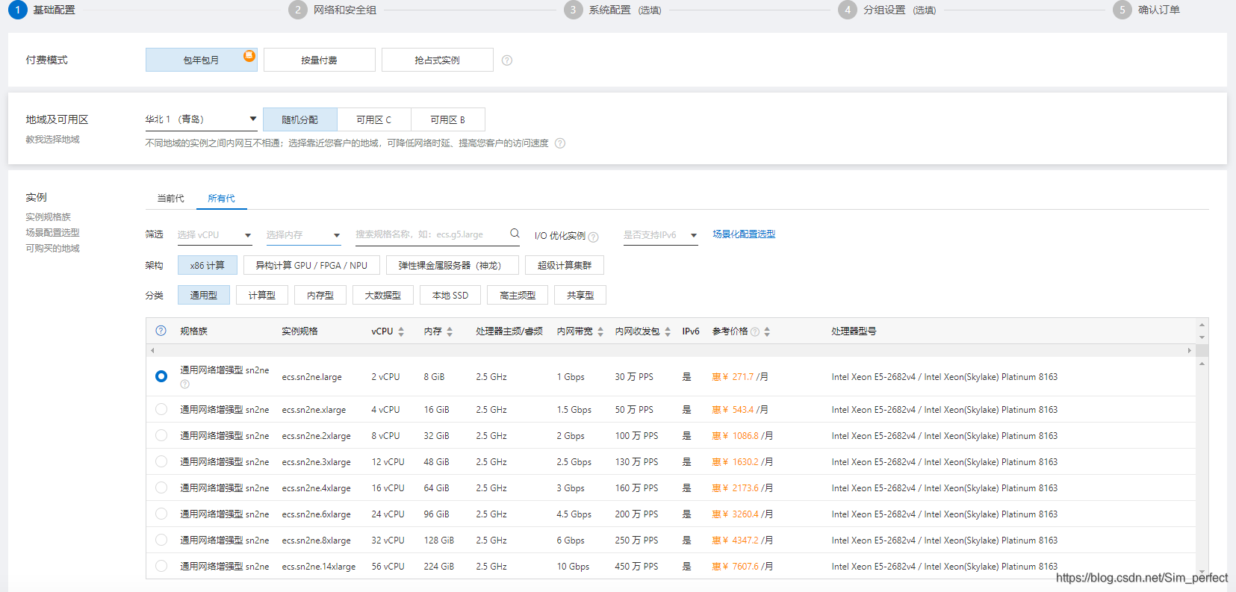Open the 是否支持IPv6 dropdown
1236x592 pixels.
(x=660, y=235)
